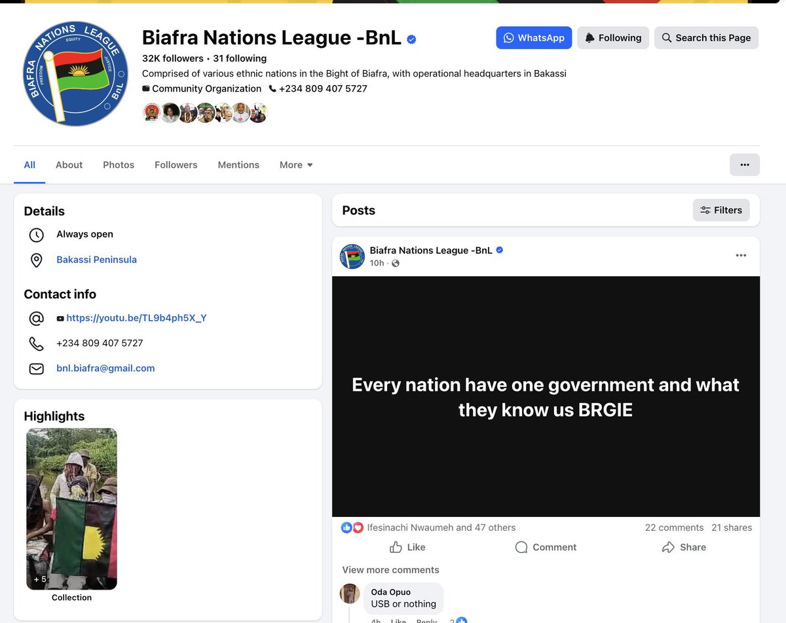Open the 21 shares link
Screen dimensions: 786x623
point(732,527)
